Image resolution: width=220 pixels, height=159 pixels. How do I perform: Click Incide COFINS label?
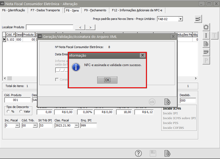click(173, 128)
